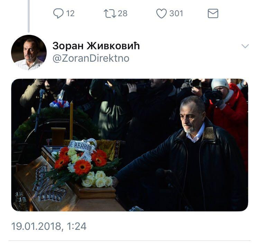Screen dimensions: 258x246
Task: Click the @ZoranDirektno handle
Action: click(91, 58)
